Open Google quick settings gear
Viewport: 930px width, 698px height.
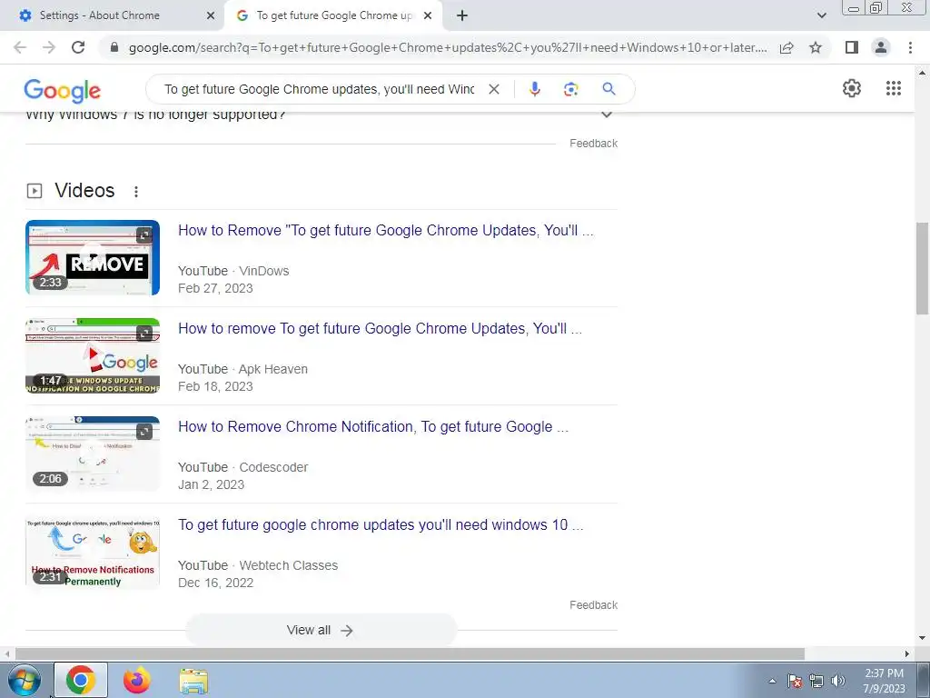point(852,88)
